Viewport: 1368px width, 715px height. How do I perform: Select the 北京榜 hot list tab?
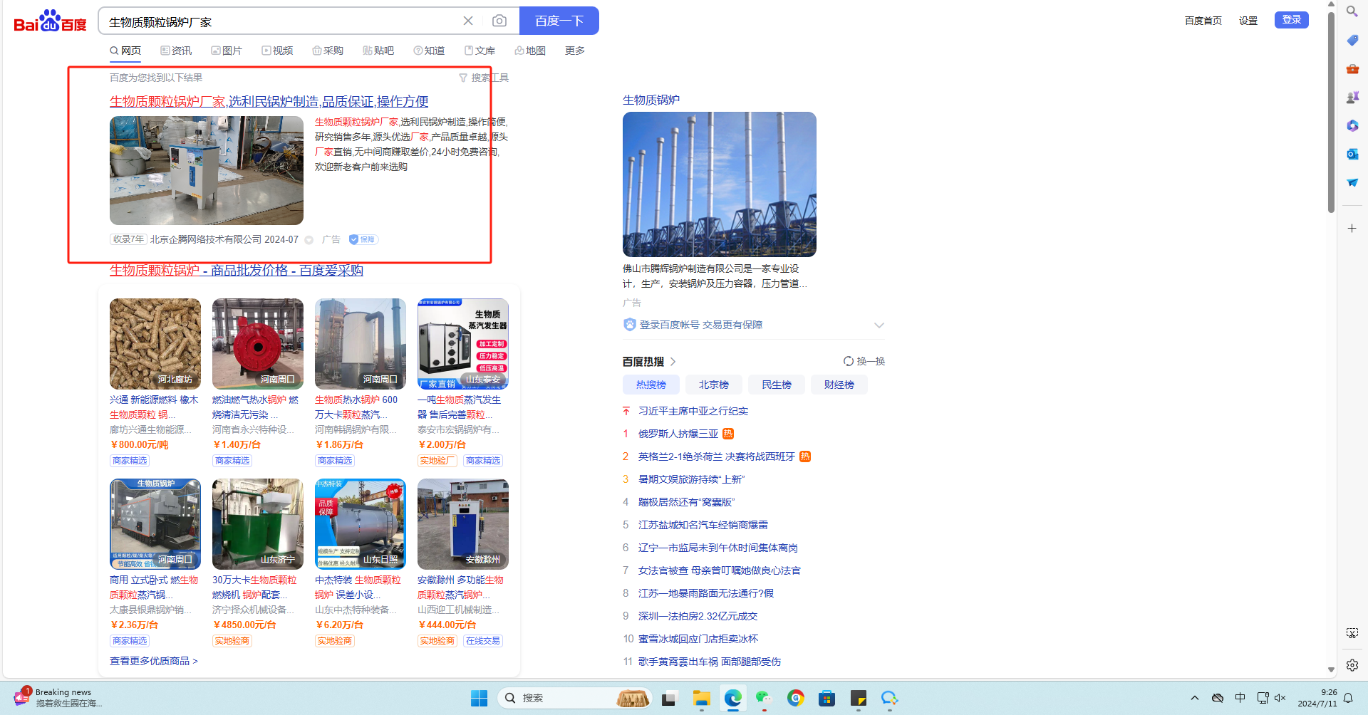tap(714, 385)
